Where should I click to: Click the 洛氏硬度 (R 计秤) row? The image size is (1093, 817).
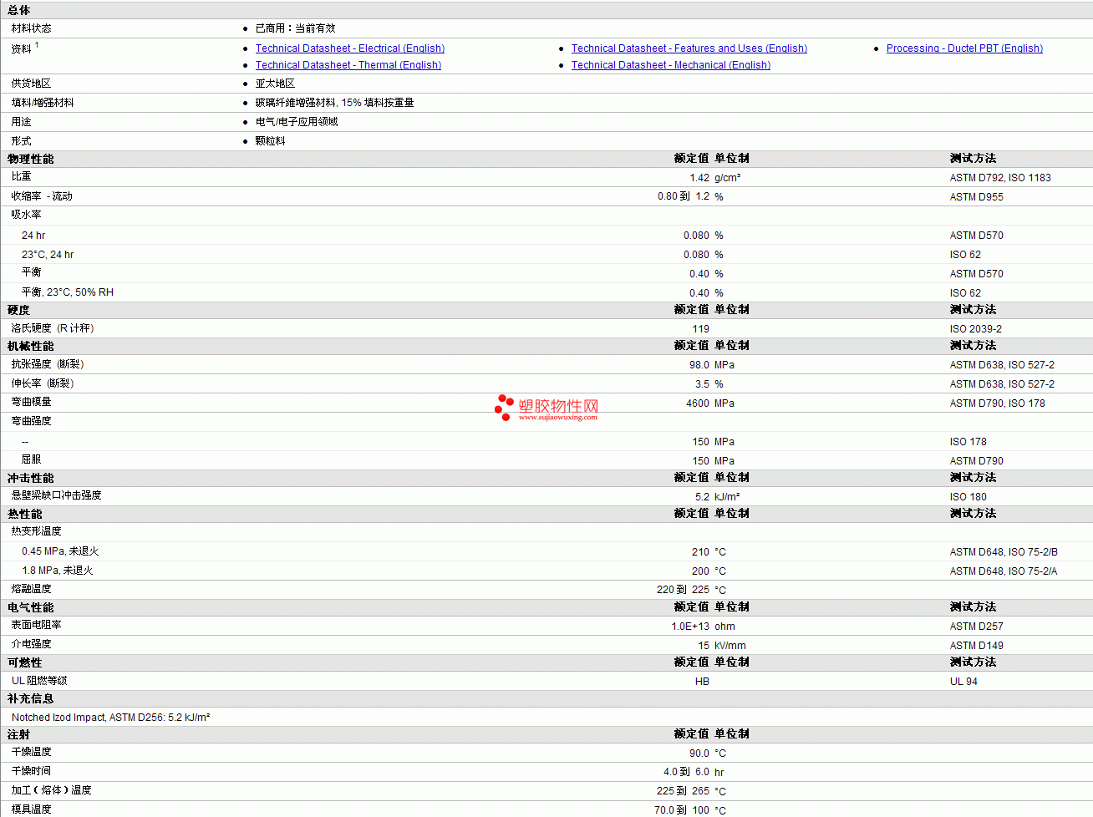point(546,328)
